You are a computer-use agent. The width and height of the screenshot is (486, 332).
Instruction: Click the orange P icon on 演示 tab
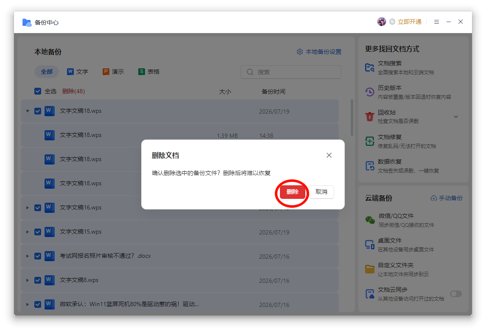point(106,72)
